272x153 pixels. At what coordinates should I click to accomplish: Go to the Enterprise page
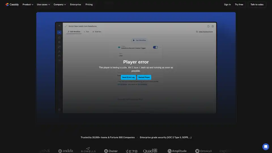tap(75, 5)
